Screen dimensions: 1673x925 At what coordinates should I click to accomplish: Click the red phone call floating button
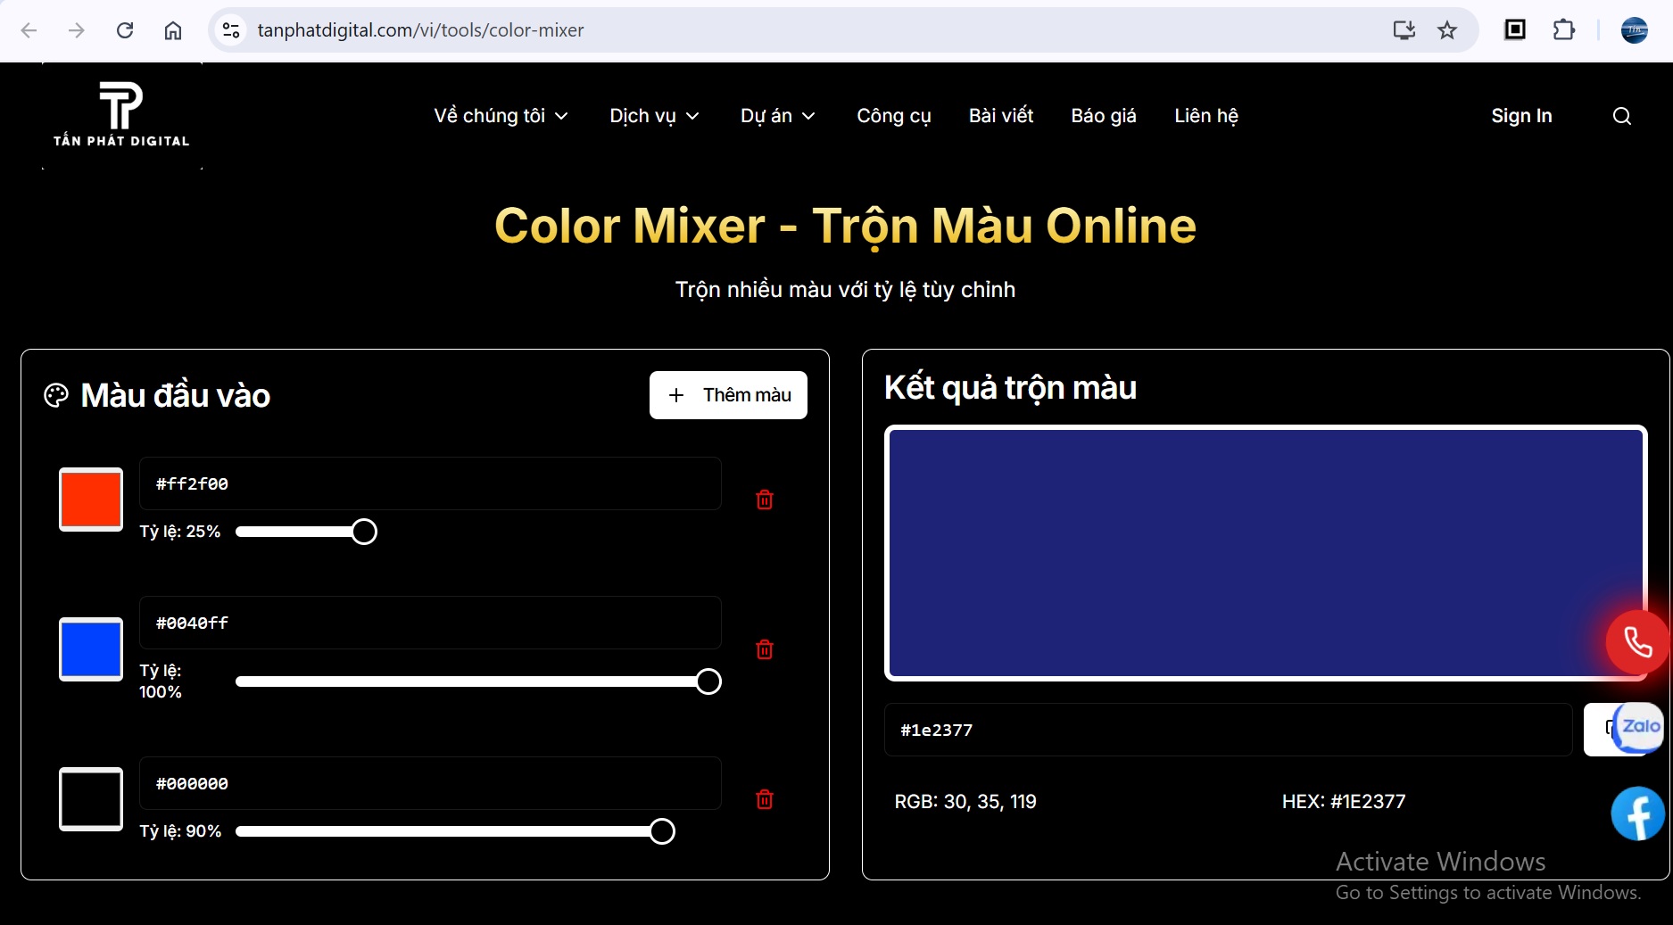point(1636,642)
